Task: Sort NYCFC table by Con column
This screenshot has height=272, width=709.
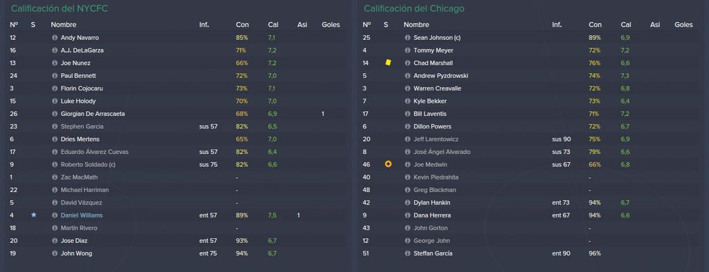Action: click(242, 25)
